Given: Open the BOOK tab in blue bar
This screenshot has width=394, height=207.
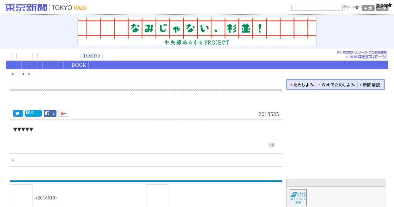Looking at the screenshot, I should coord(79,65).
